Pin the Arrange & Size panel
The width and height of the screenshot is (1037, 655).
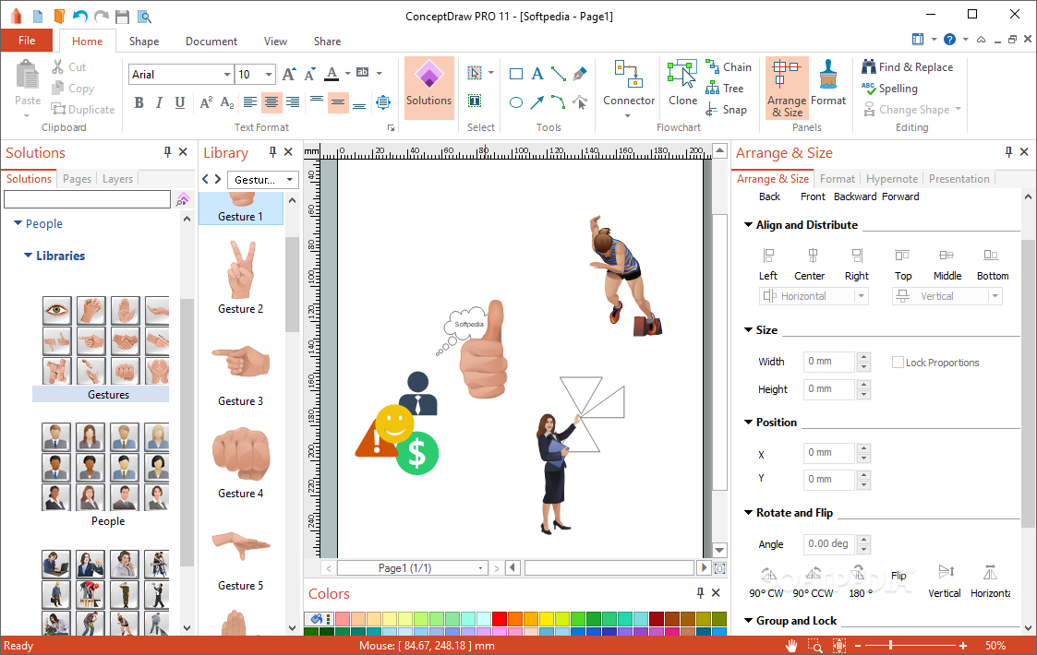click(x=1008, y=152)
